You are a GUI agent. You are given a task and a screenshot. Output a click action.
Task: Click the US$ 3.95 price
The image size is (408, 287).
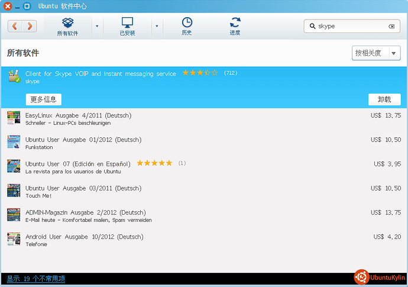pos(387,164)
